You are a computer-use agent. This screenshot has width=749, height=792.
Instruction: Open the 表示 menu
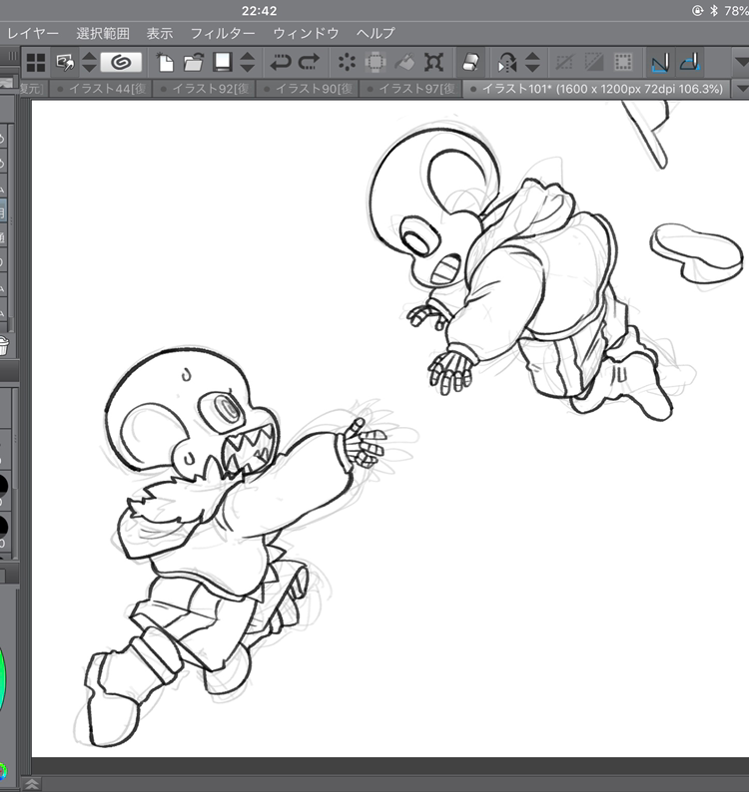[160, 33]
